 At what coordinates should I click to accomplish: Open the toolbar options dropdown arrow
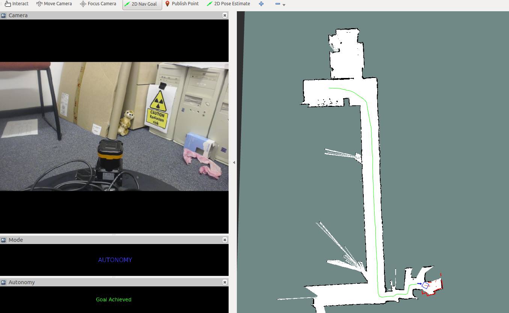[284, 5]
